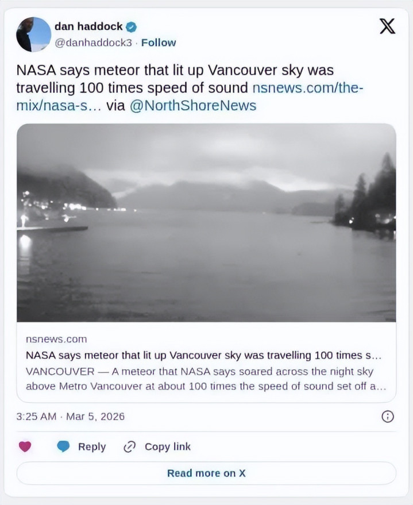Open the @NorthShoreNews mention
The width and height of the screenshot is (413, 505).
(193, 106)
